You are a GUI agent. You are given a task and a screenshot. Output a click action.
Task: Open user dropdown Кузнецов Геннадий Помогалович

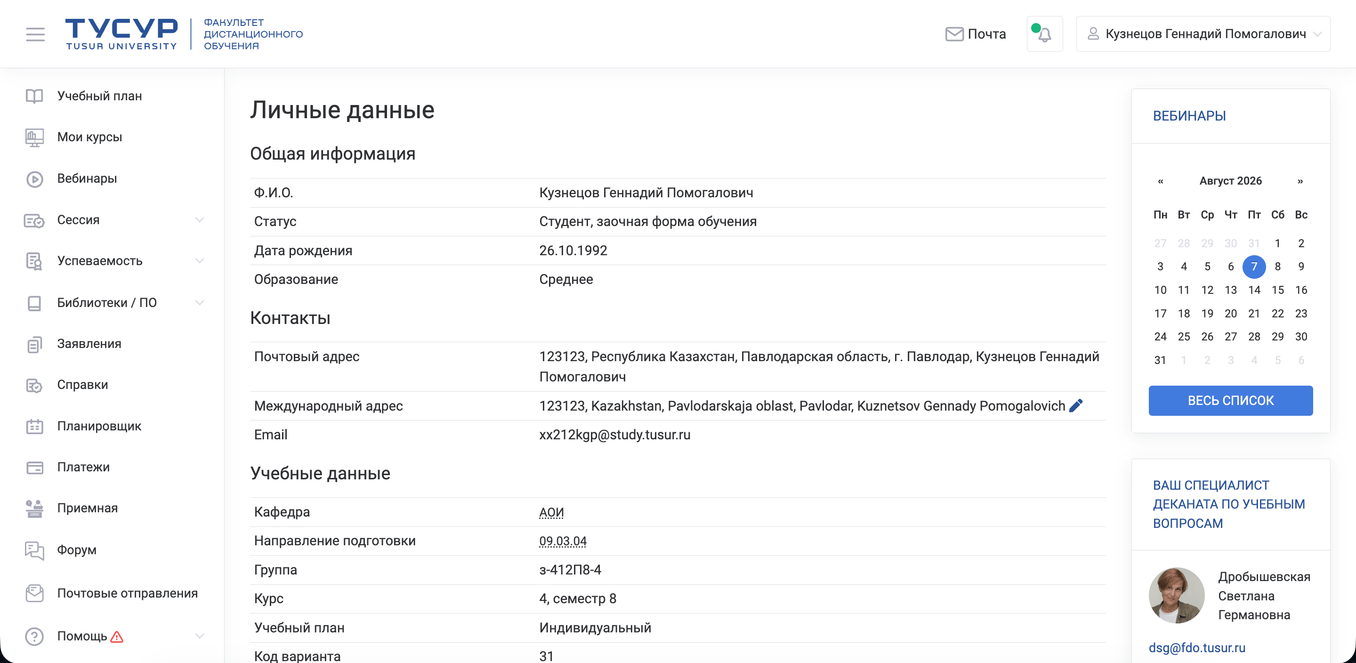1203,34
